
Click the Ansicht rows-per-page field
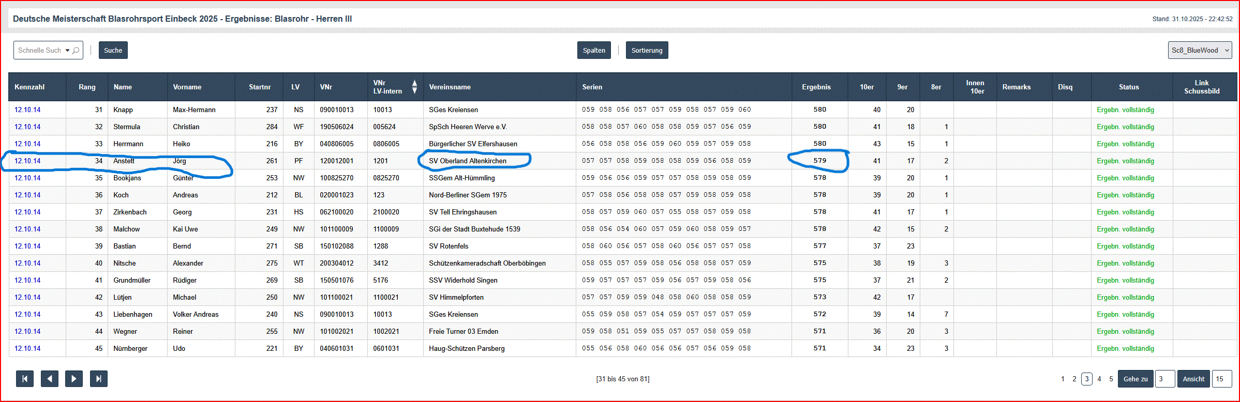[1222, 379]
